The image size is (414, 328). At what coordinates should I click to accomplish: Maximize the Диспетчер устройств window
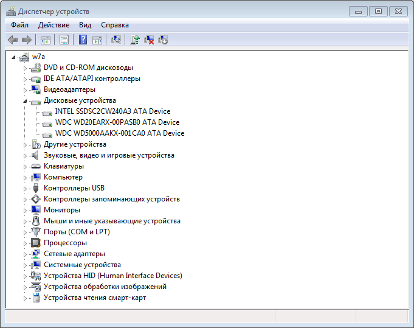pos(378,12)
